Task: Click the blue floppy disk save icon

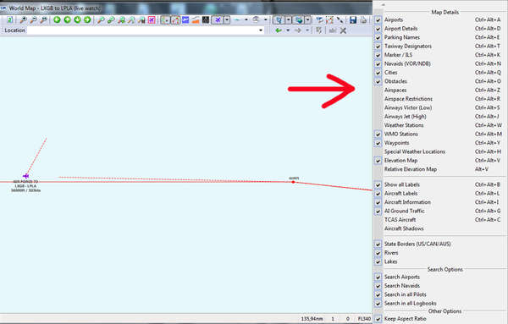Action: tap(353, 20)
